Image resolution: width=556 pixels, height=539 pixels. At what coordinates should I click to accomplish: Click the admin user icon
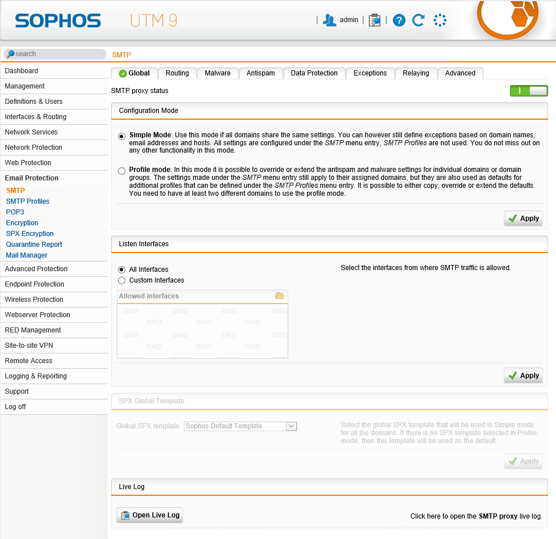point(329,20)
